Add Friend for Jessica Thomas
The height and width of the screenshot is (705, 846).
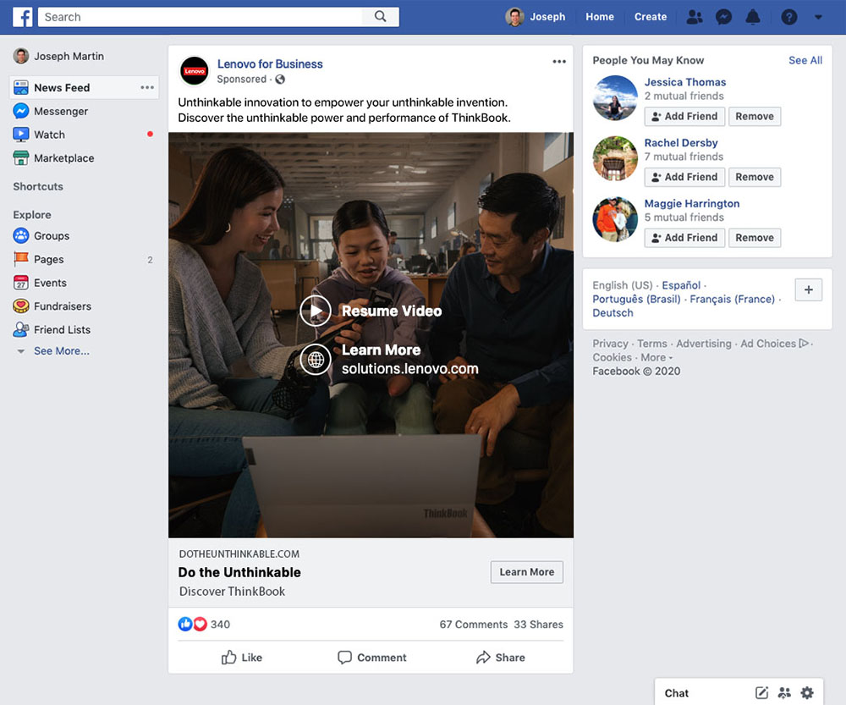coord(684,116)
